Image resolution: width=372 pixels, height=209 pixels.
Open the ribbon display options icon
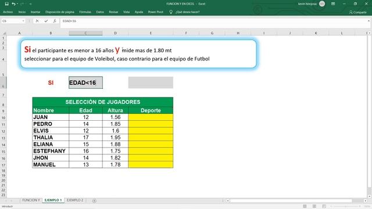click(x=333, y=4)
